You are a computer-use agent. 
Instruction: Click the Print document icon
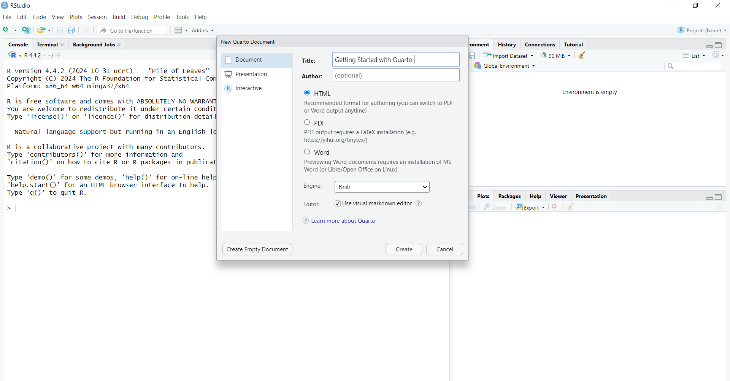87,30
